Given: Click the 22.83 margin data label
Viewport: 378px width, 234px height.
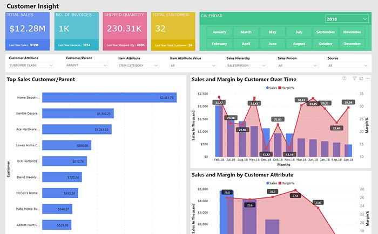Looking at the screenshot, I should tap(278, 119).
